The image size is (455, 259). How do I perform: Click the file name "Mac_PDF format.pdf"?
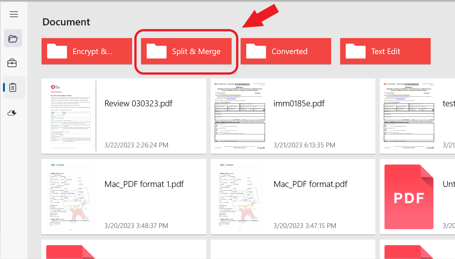[311, 184]
